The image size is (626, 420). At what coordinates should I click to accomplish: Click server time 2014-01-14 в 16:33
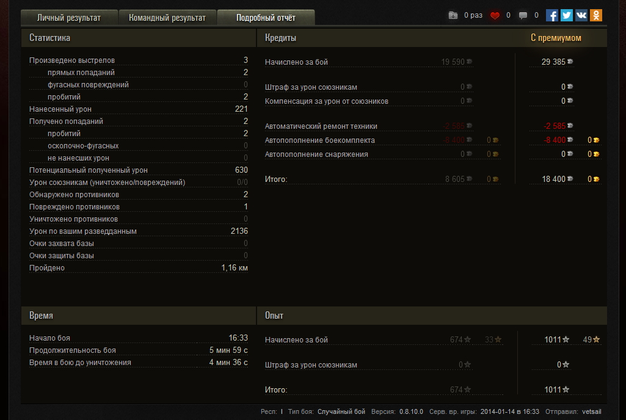click(x=510, y=411)
